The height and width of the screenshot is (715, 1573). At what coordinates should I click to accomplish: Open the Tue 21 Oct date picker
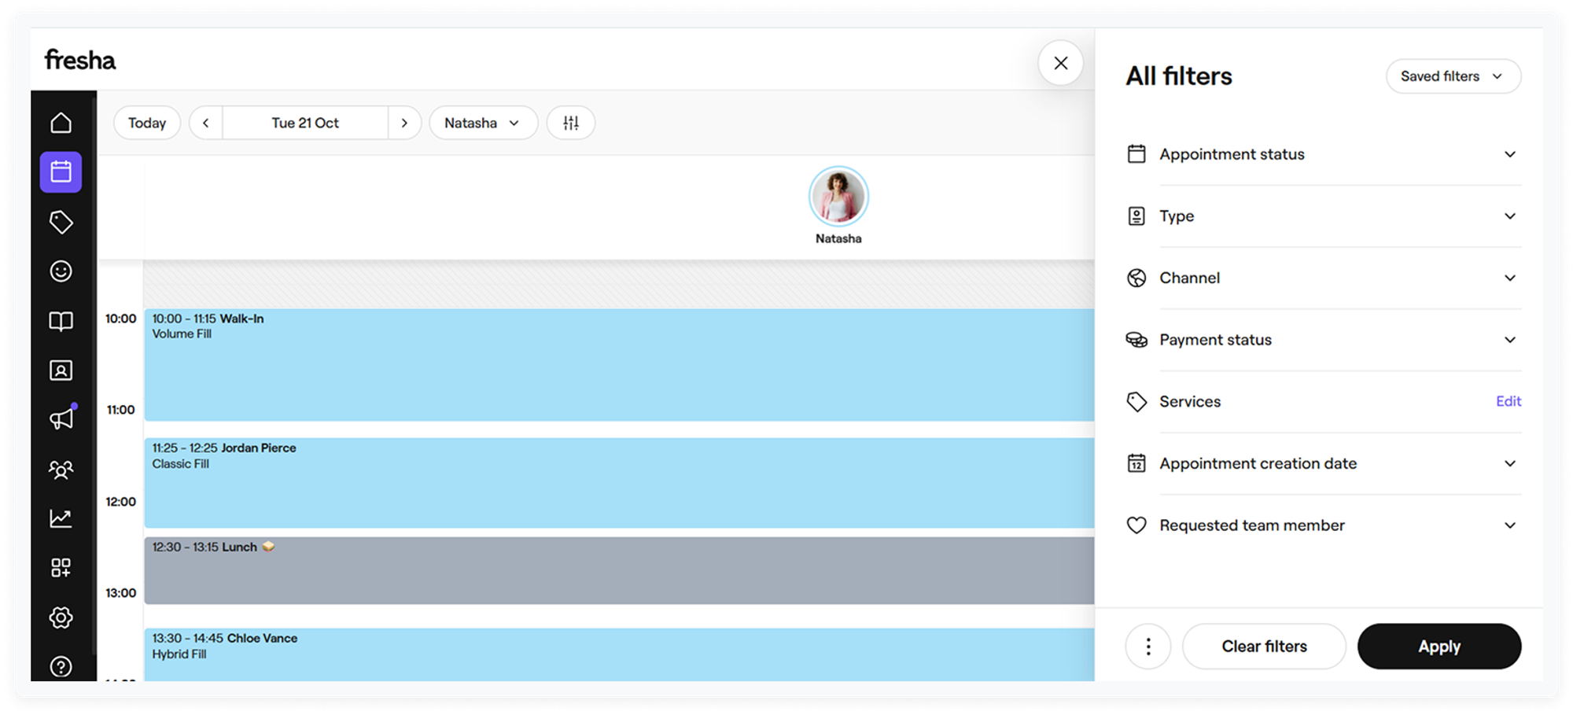(305, 123)
